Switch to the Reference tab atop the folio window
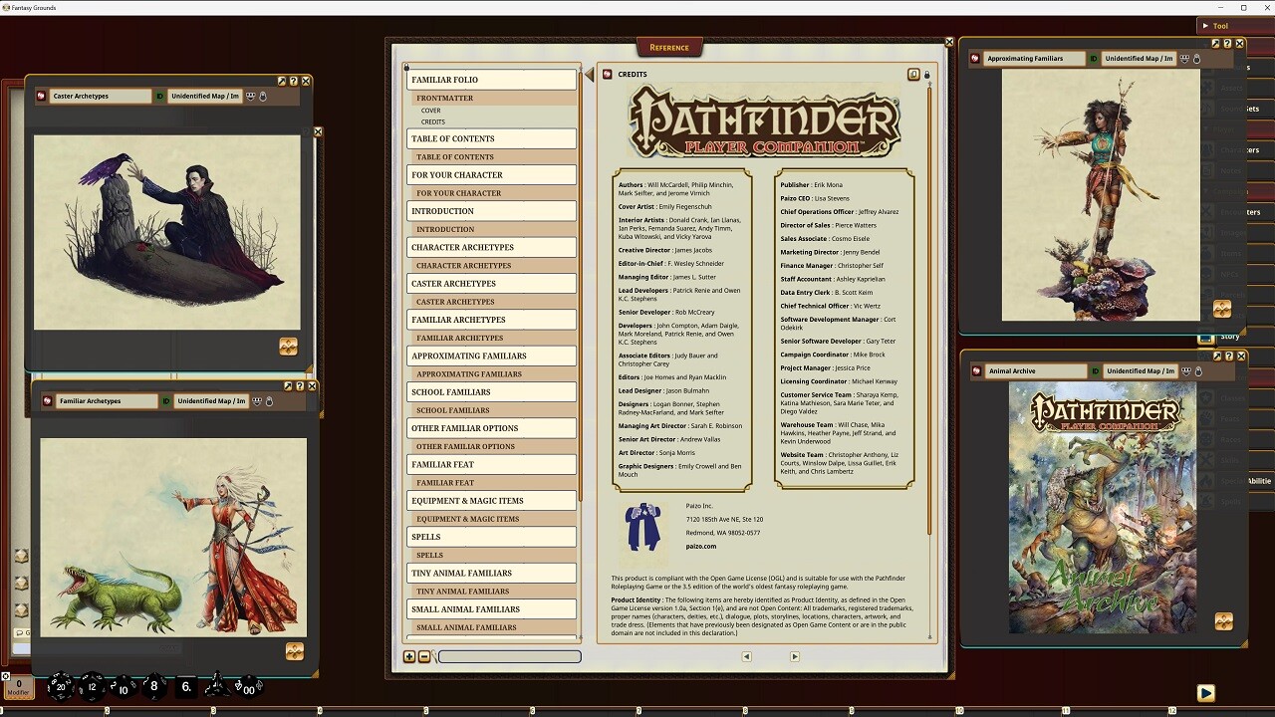 668,46
